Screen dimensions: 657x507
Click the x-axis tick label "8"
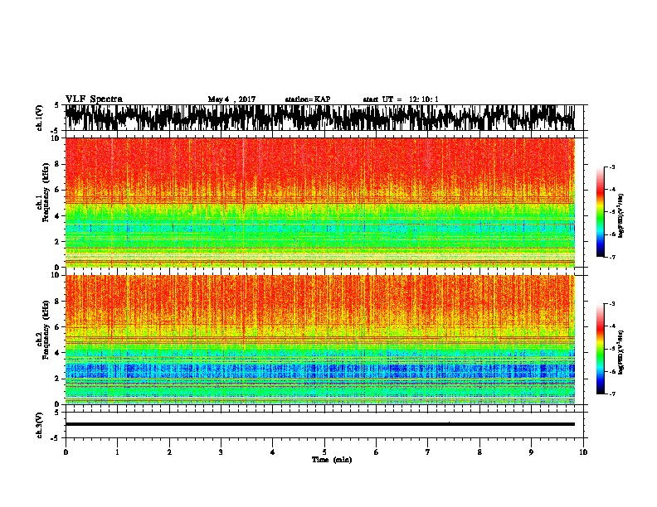(479, 452)
